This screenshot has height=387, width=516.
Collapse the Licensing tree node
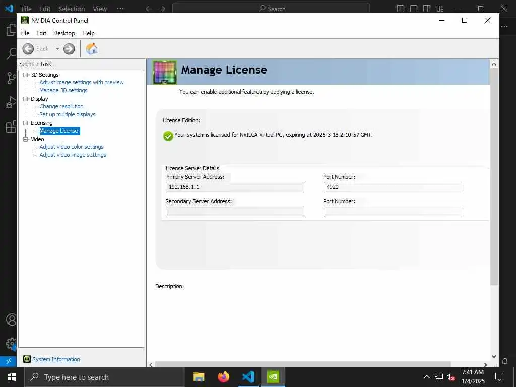[25, 123]
